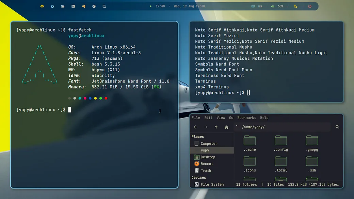This screenshot has height=199, width=354.
Task: Click the screen capture icon in the top bar
Action: (104, 6)
